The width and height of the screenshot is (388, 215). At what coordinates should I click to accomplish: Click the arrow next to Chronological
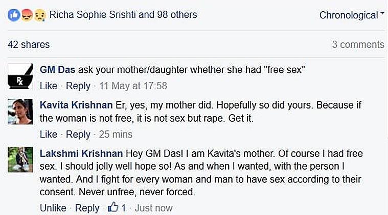(x=382, y=13)
